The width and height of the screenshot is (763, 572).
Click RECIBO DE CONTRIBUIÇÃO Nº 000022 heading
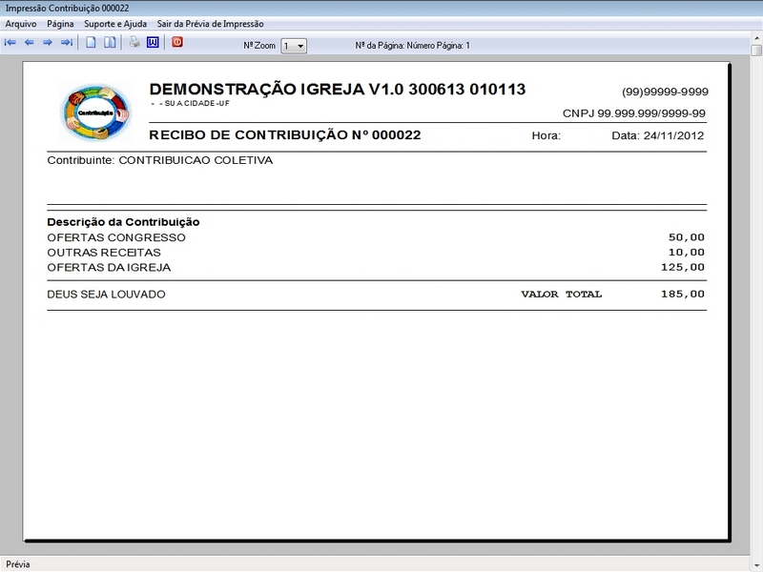click(x=284, y=134)
